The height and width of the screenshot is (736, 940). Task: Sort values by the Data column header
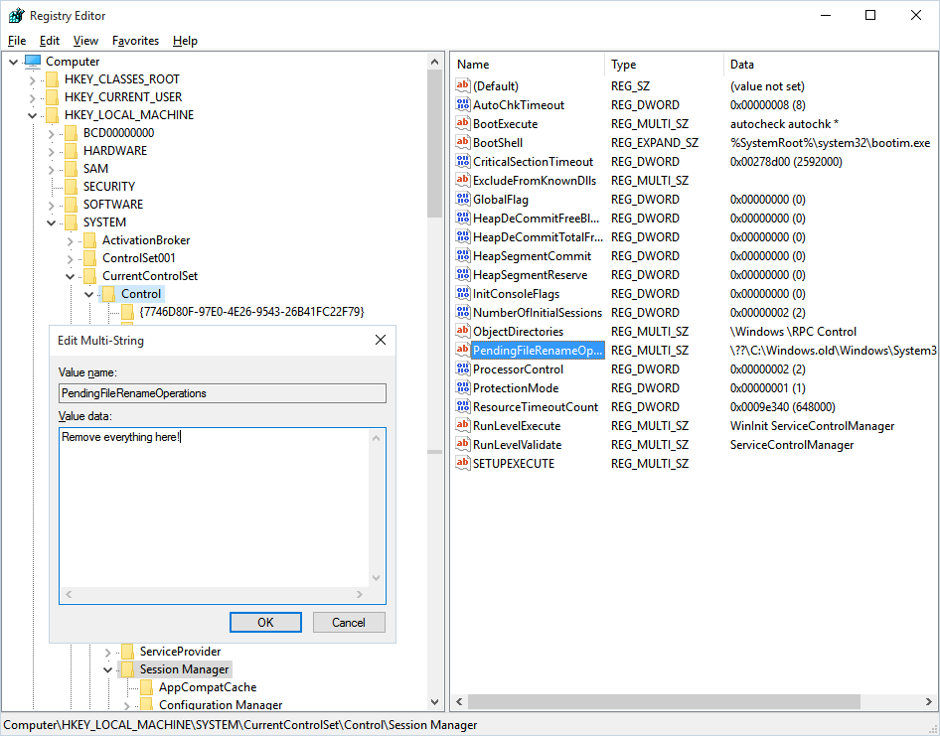pyautogui.click(x=831, y=65)
